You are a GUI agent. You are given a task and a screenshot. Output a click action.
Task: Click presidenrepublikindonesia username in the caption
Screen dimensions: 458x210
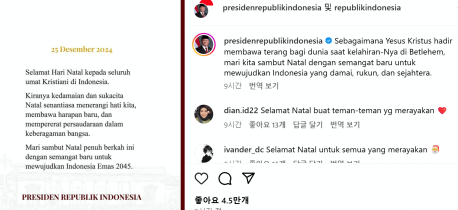(x=273, y=41)
